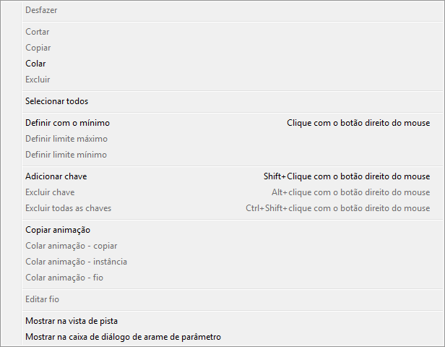Click Definir com o mínimo
The width and height of the screenshot is (445, 347).
click(x=67, y=123)
